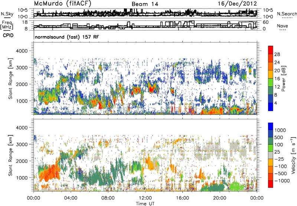Click the gray segment of velocity colorbar

tap(271, 155)
